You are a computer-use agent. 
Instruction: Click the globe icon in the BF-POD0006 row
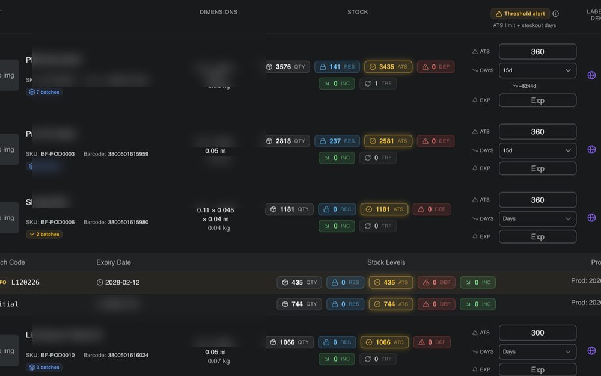pos(591,218)
